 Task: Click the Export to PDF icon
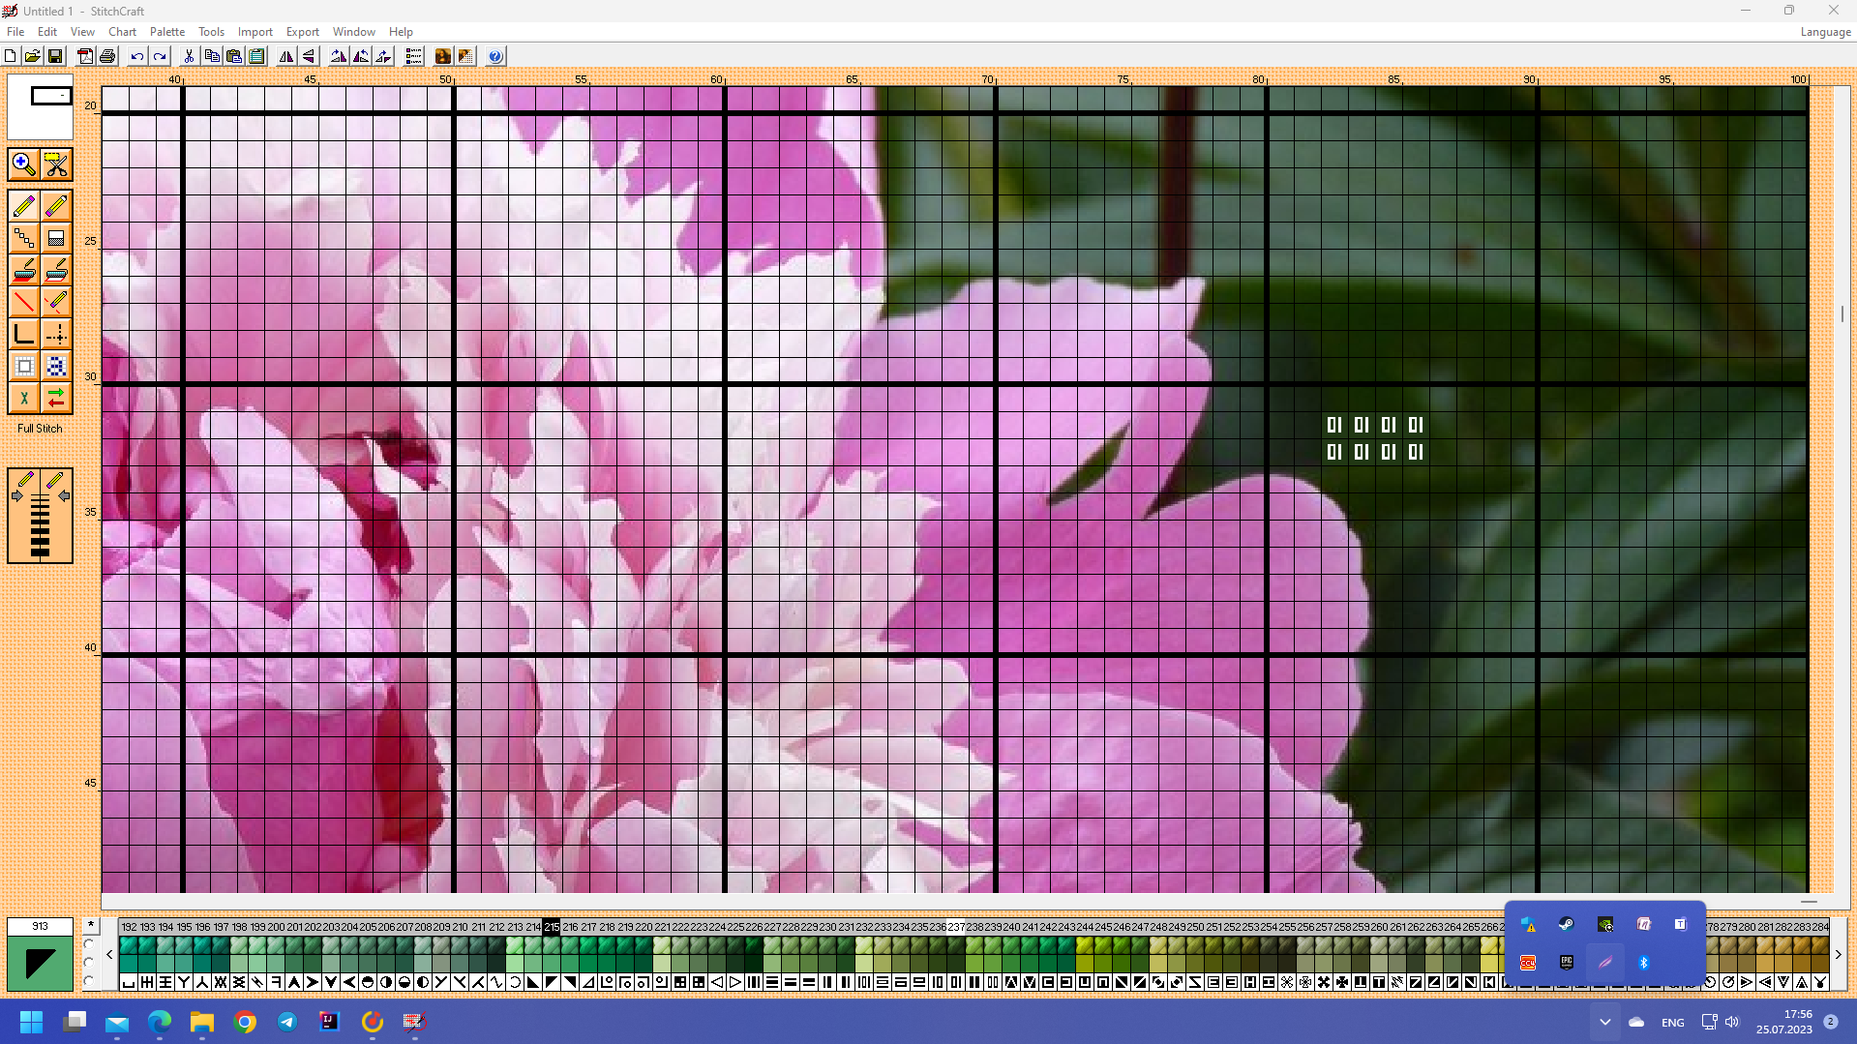(85, 56)
